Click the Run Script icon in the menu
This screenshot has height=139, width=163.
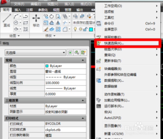click(x=99, y=106)
